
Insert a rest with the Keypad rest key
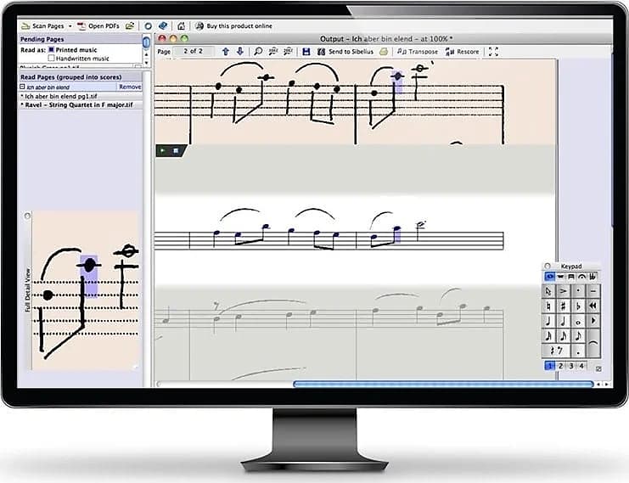(x=556, y=351)
